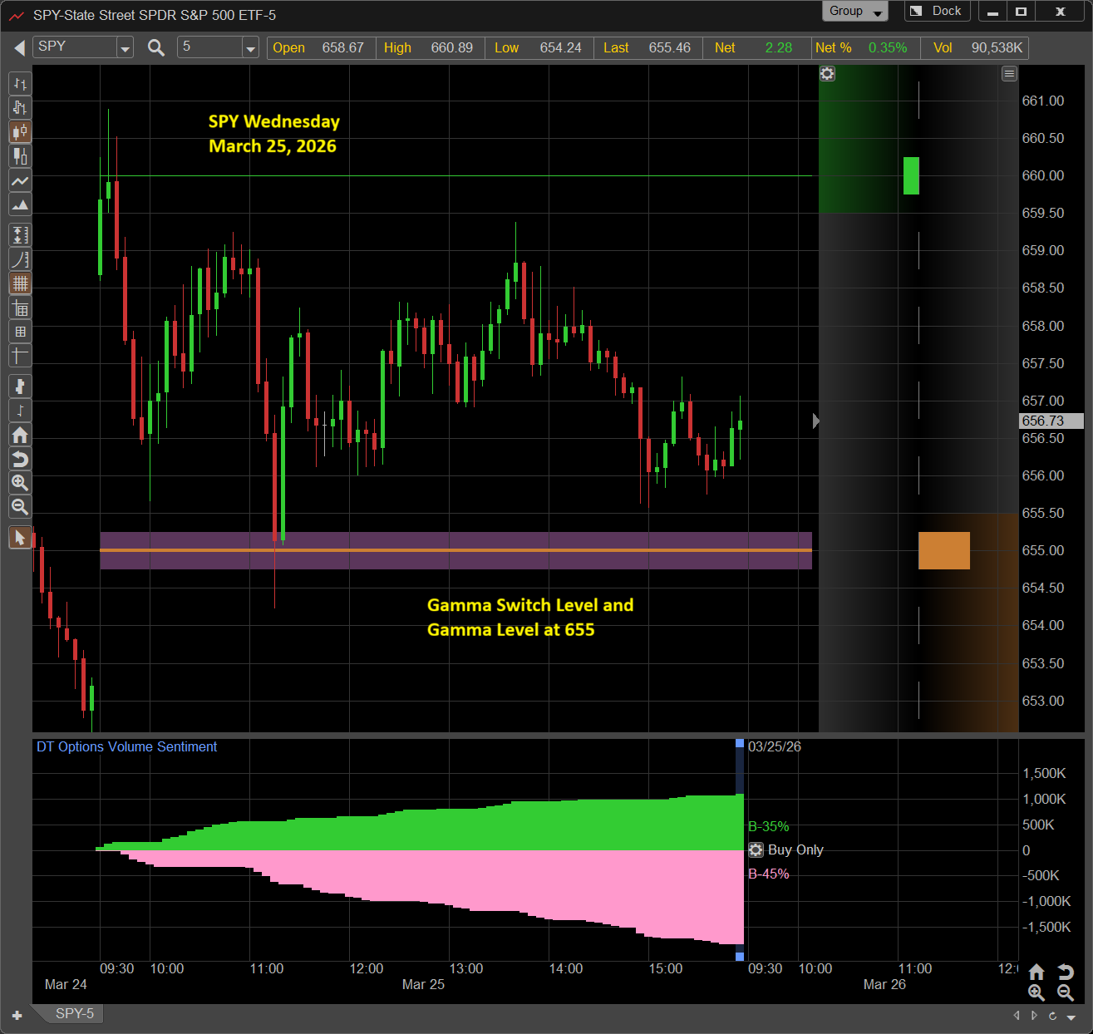Select the candlestick chart type icon
Image resolution: width=1093 pixels, height=1034 pixels.
[20, 132]
